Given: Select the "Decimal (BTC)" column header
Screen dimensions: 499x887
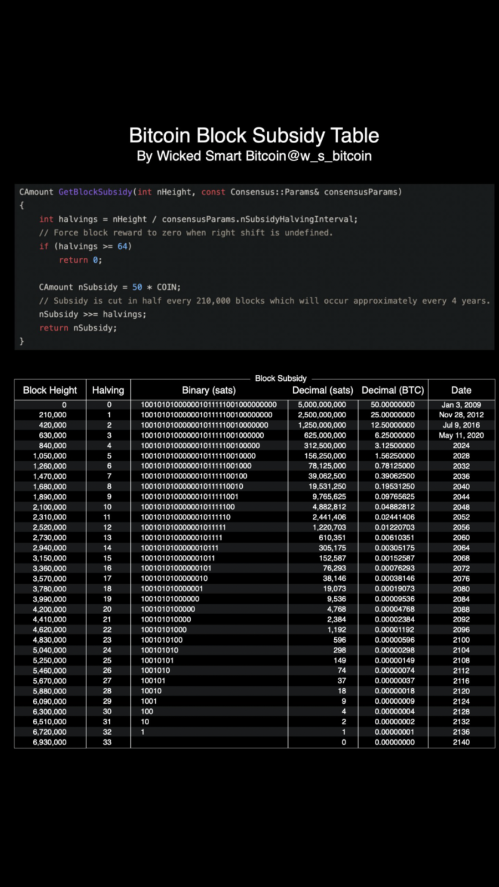Looking at the screenshot, I should (x=393, y=390).
